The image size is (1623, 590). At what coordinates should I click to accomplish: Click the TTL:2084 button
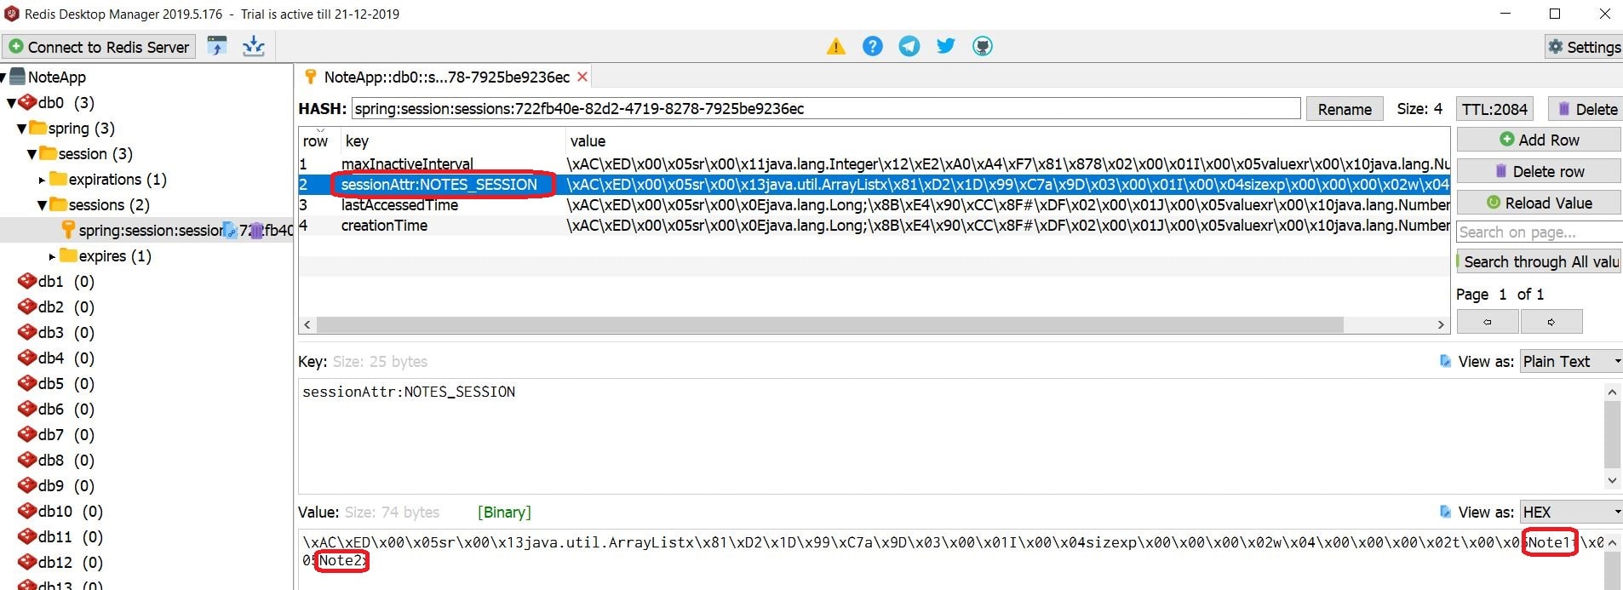[x=1494, y=109]
